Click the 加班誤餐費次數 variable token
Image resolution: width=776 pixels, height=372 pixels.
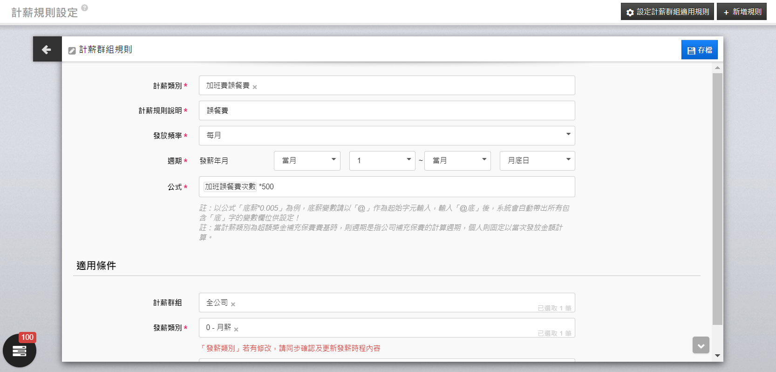pos(230,187)
